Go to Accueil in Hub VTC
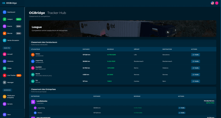The height and width of the screenshot is (118, 221). (10, 54)
